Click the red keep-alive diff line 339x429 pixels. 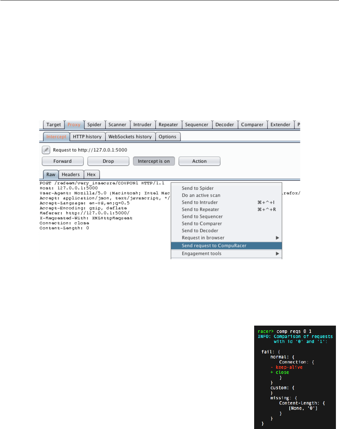click(x=287, y=367)
